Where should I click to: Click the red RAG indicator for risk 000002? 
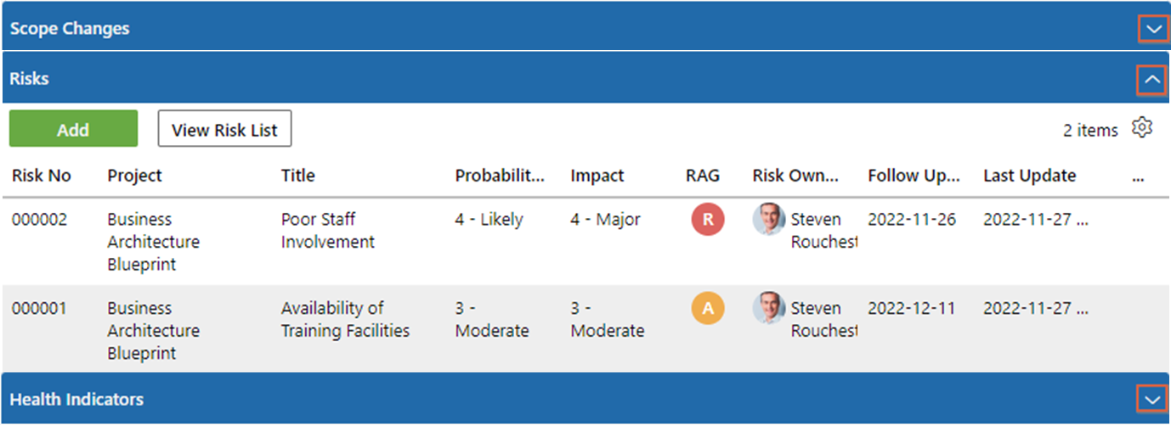tap(708, 220)
